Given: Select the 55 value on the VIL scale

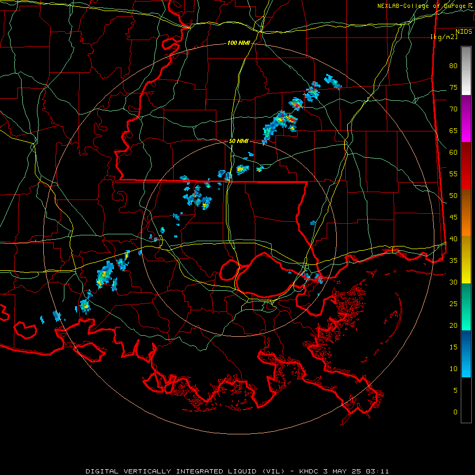Looking at the screenshot, I should pyautogui.click(x=453, y=174).
